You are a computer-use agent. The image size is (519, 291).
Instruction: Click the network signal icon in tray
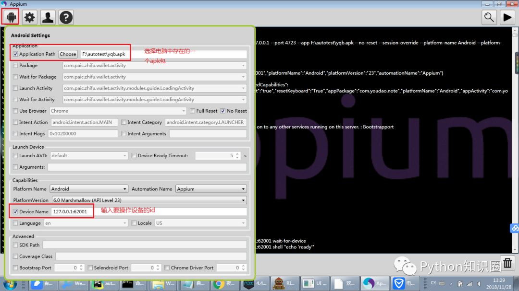[470, 284]
